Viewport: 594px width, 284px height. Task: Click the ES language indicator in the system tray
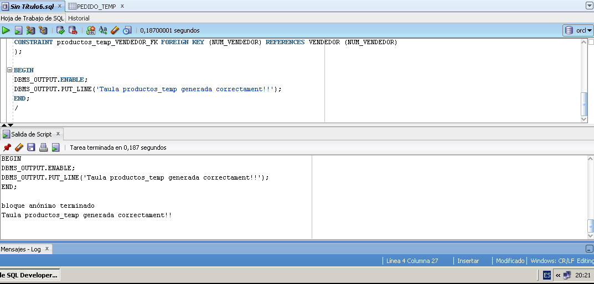coord(547,275)
